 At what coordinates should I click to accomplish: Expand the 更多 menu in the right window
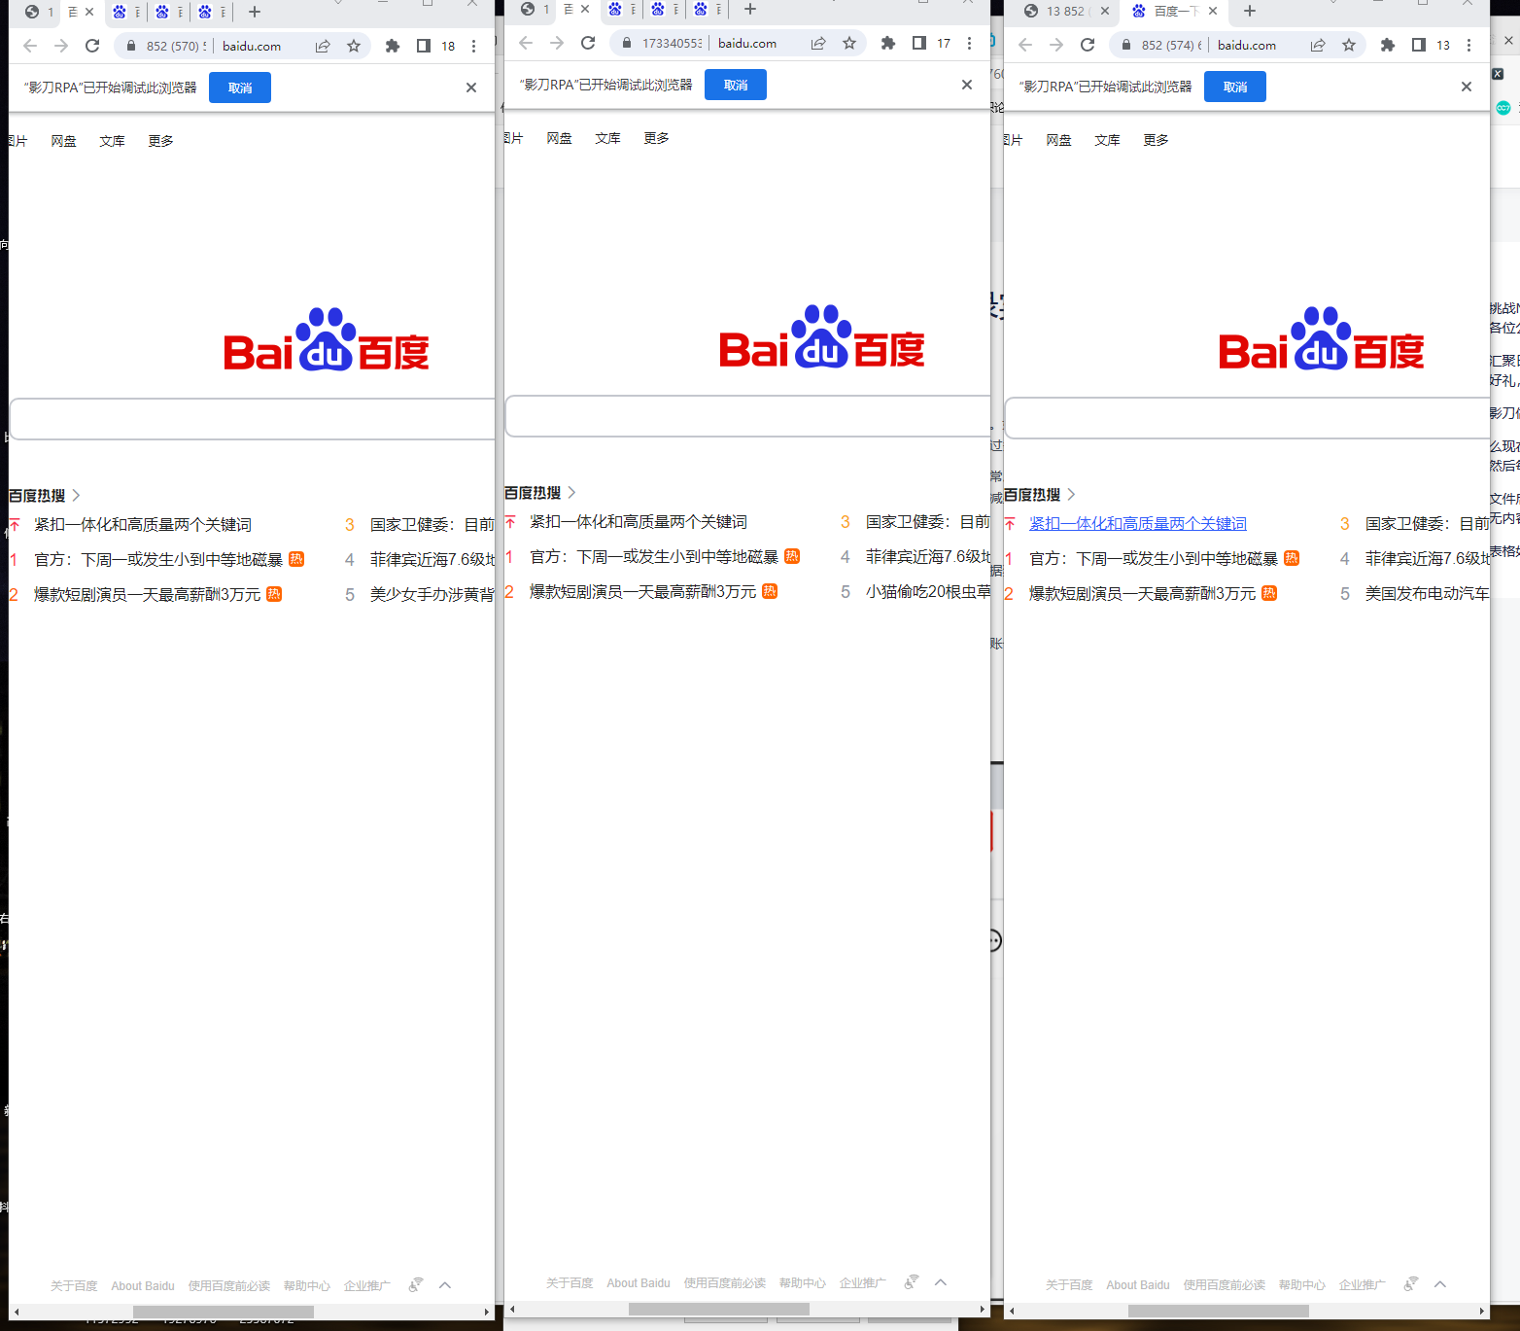coord(1156,140)
